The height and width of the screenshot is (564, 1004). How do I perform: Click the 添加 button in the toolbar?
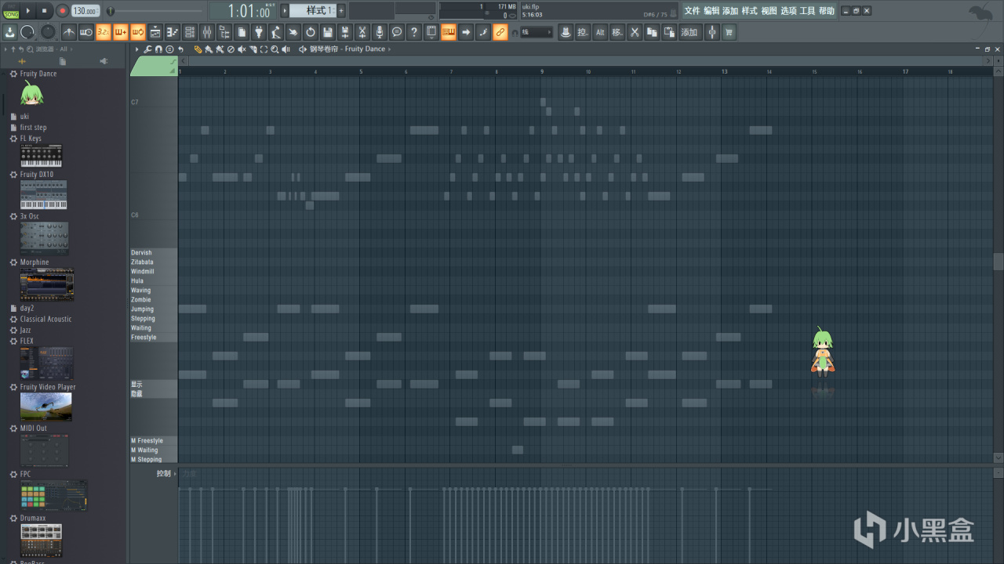click(x=689, y=32)
